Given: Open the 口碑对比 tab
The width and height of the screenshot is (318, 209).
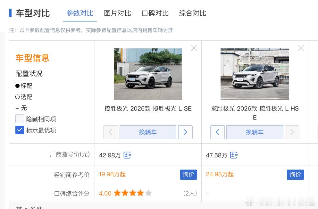Looking at the screenshot, I should (155, 13).
